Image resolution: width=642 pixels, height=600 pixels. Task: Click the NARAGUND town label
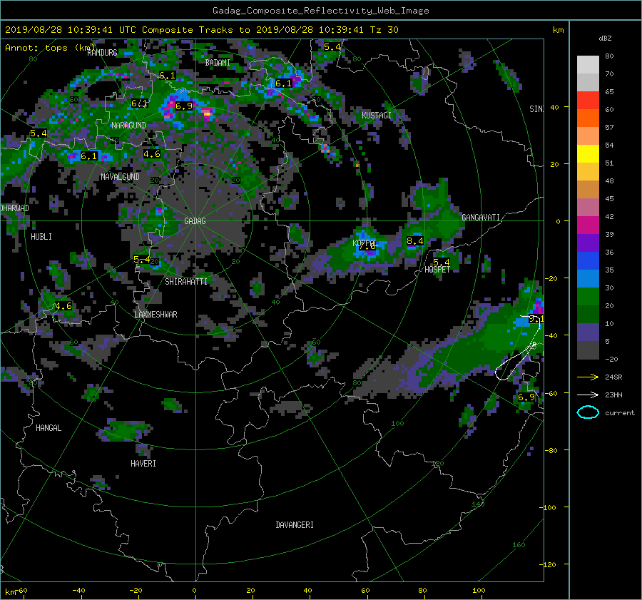tap(128, 126)
